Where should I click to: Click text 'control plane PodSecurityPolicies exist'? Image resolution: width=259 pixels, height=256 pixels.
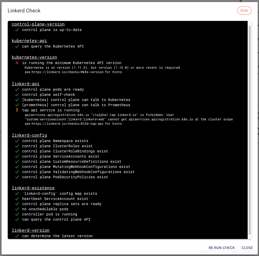pyautogui.click(x=65, y=177)
